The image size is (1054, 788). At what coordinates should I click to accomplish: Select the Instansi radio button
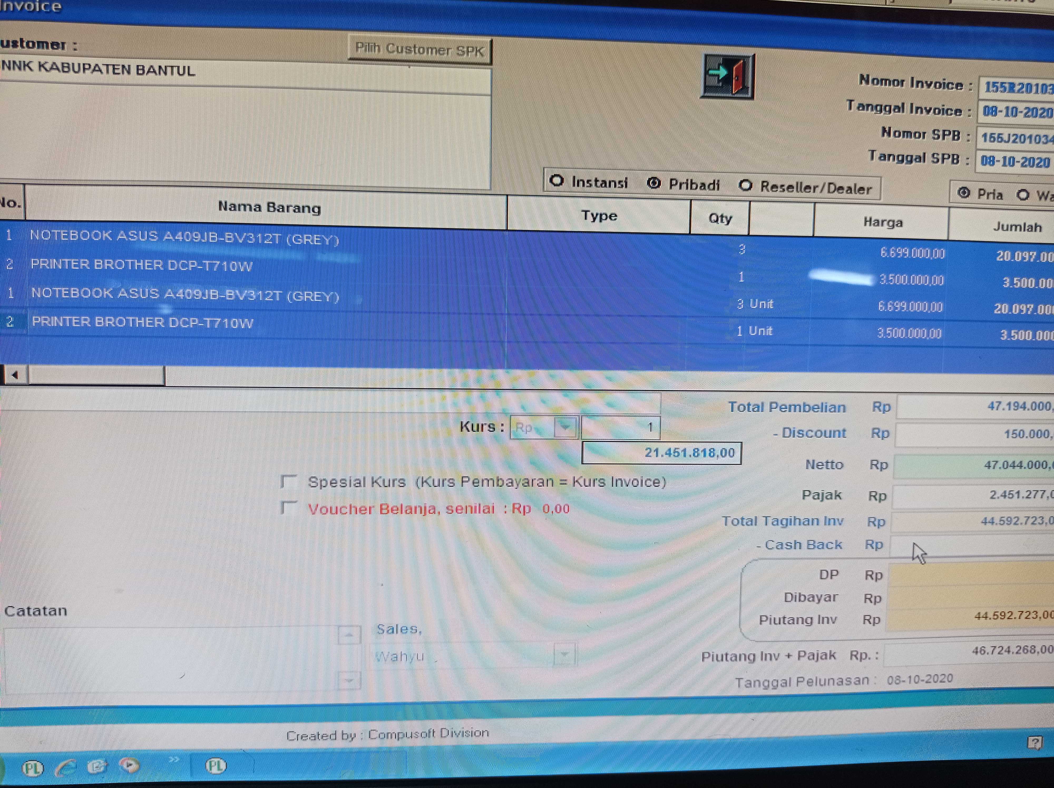[x=557, y=180]
